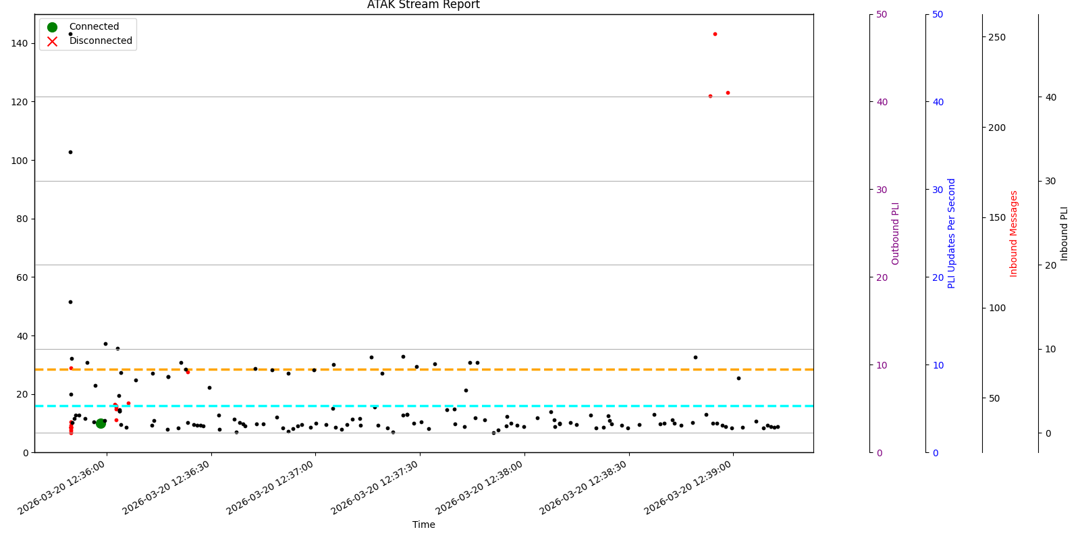Click the 250 tick on Inbound Messages axis
The image size is (1080, 540).
coord(997,37)
